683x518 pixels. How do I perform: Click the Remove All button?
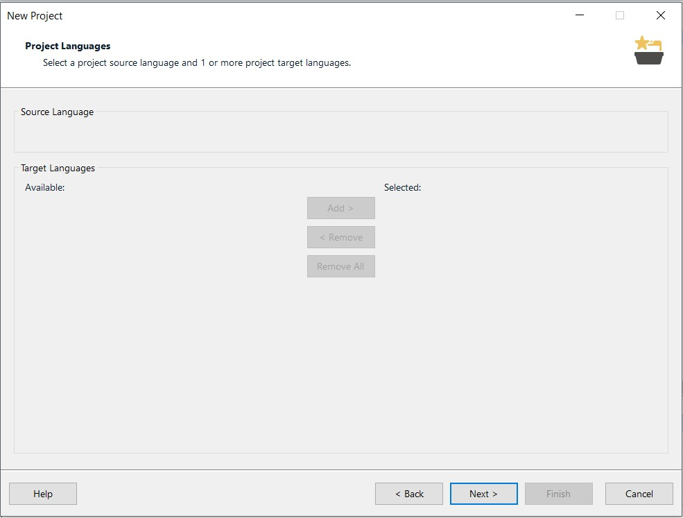340,266
